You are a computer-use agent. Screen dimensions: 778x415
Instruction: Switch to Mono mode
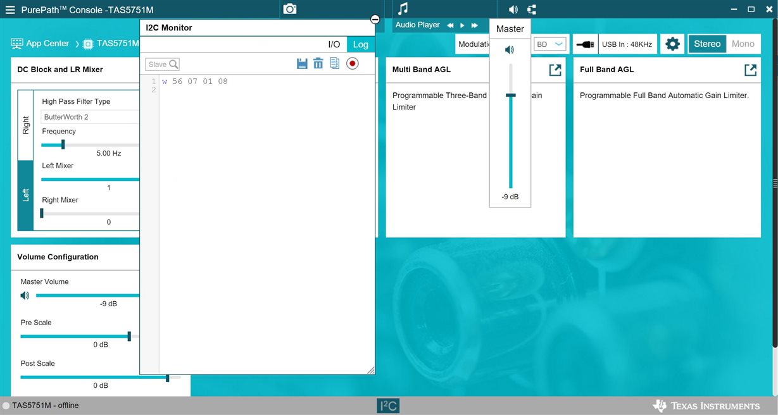[x=743, y=44]
